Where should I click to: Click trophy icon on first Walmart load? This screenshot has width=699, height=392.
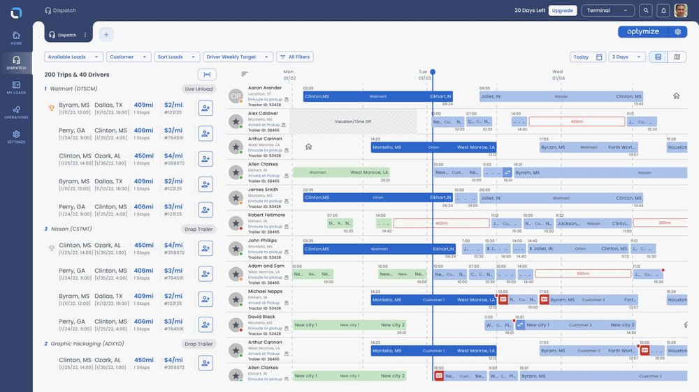[x=52, y=107]
